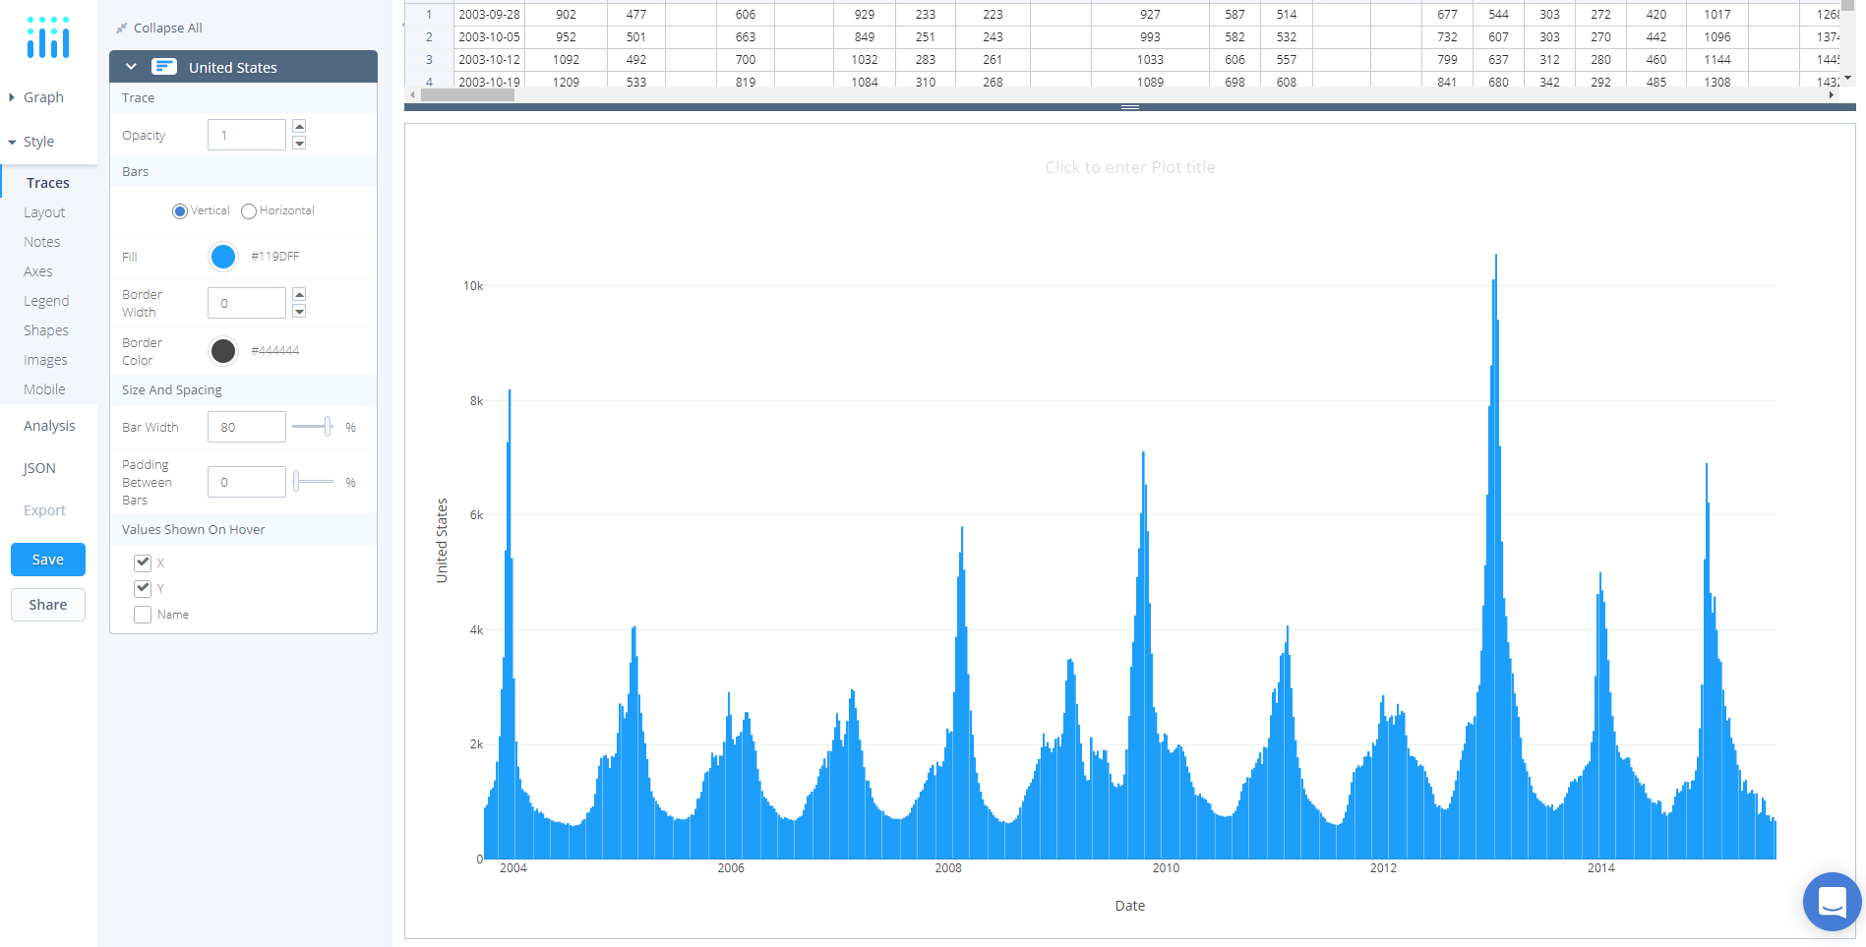1866x947 pixels.
Task: Toggle the Y hover value checkbox
Action: point(143,588)
